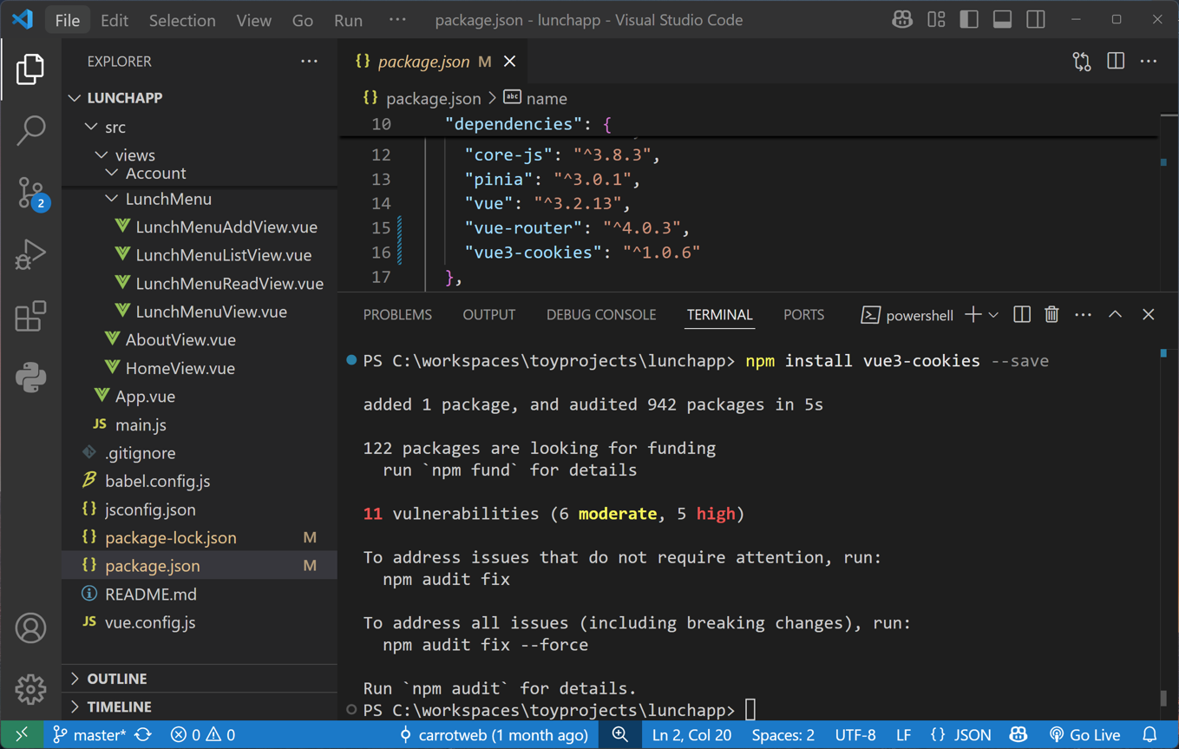This screenshot has width=1179, height=749.
Task: Click Ln 2, Col 20 position indicator
Action: 691,735
